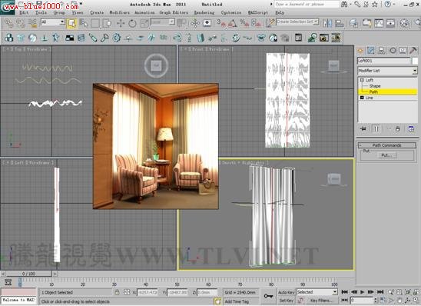421x306 pixels.
Task: Click the Loft001 object name field
Action: pyautogui.click(x=384, y=61)
